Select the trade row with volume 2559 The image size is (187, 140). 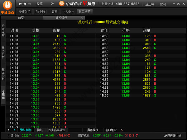[141, 80]
